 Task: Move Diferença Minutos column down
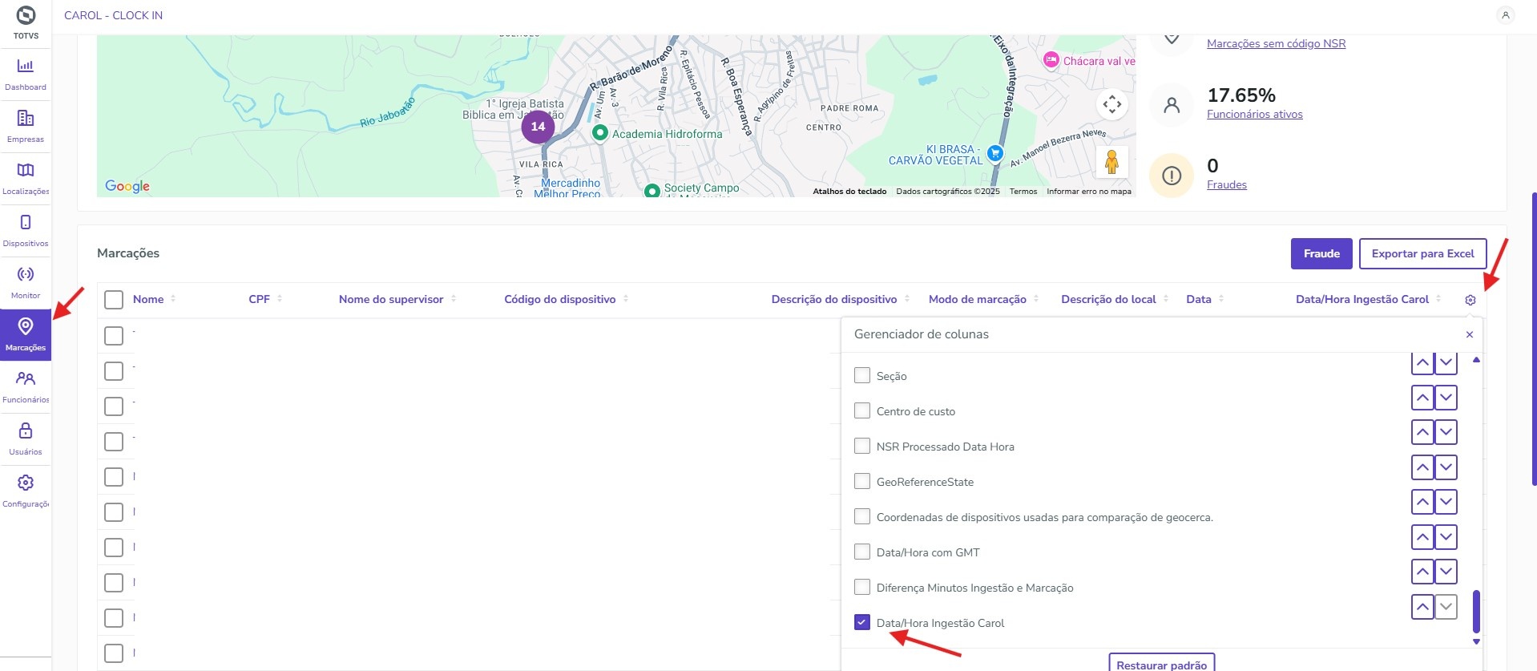click(1446, 572)
